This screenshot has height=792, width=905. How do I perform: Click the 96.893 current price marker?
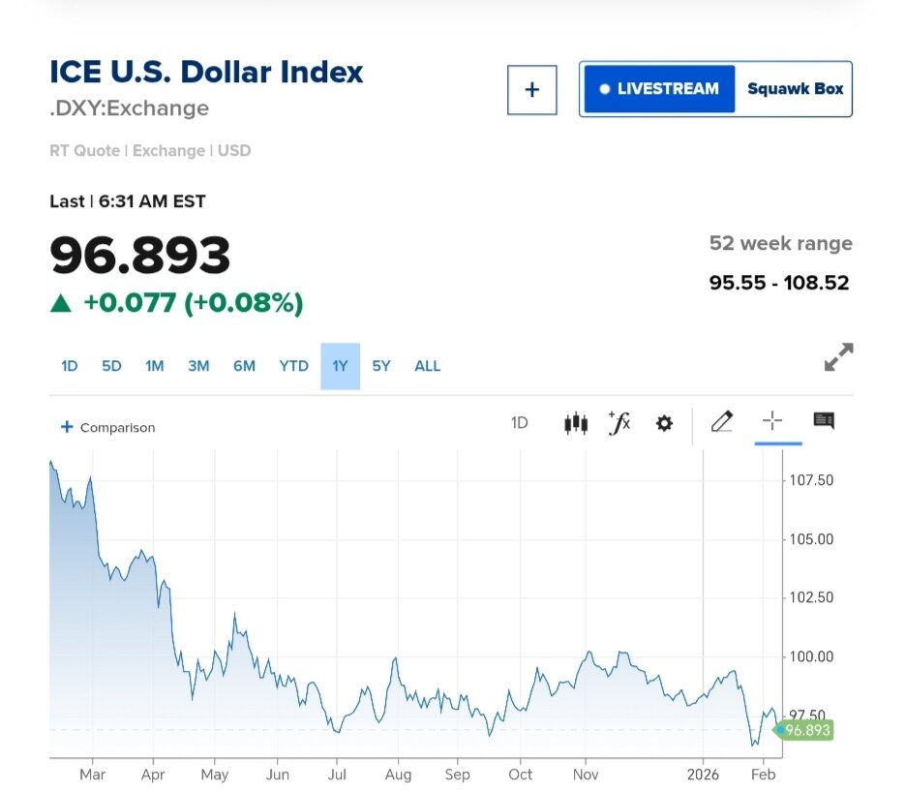[x=805, y=730]
